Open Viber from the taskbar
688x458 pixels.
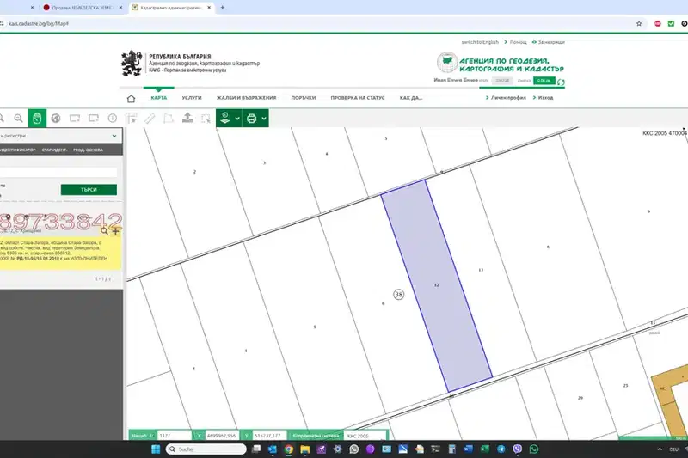tap(518, 449)
